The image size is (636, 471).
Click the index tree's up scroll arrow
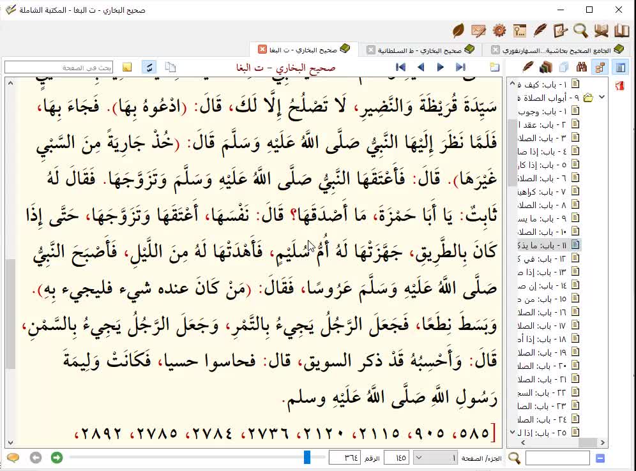click(512, 83)
